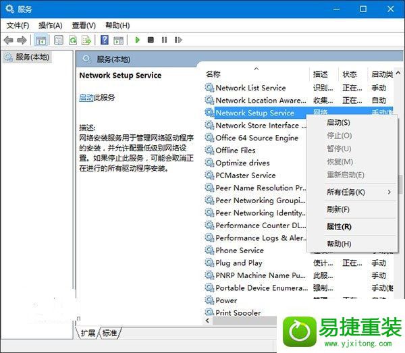Viewport: 405px width, 353px height.
Task: Sort by the 启动类型 column header
Action: tap(381, 74)
